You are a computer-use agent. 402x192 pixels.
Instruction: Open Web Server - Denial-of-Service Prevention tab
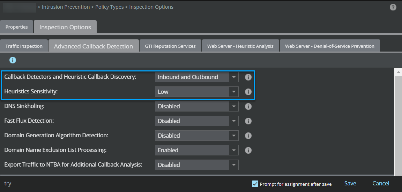coord(330,46)
